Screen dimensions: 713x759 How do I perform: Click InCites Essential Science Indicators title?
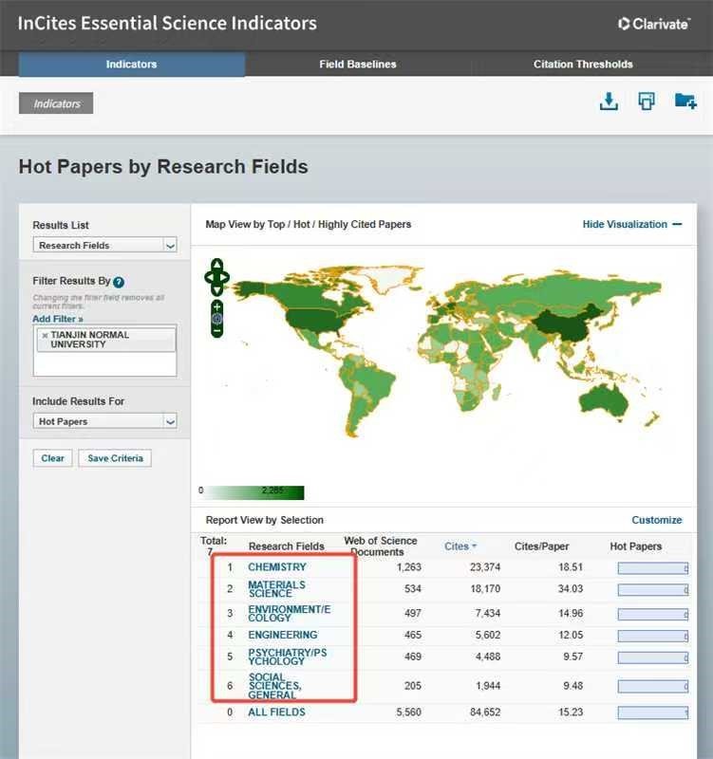click(x=167, y=23)
